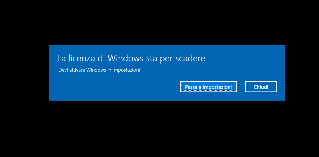Click the word "Passa" on the settings button
Image resolution: width=319 pixels, height=157 pixels.
click(191, 87)
